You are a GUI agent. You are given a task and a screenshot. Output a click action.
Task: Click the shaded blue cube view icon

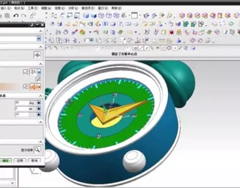(86, 16)
